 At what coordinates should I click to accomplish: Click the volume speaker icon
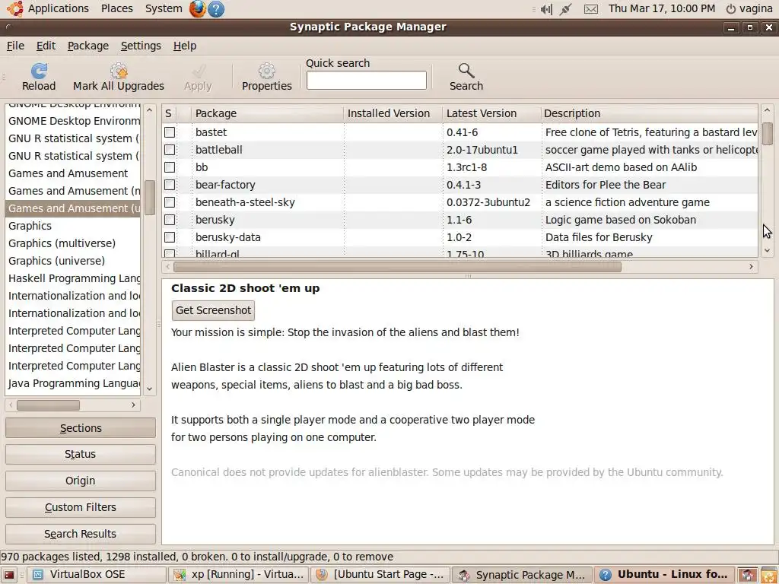546,8
